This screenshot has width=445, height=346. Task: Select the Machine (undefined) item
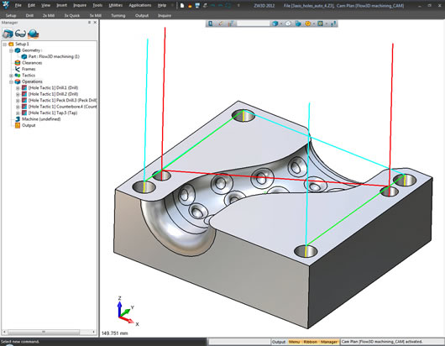(x=41, y=119)
